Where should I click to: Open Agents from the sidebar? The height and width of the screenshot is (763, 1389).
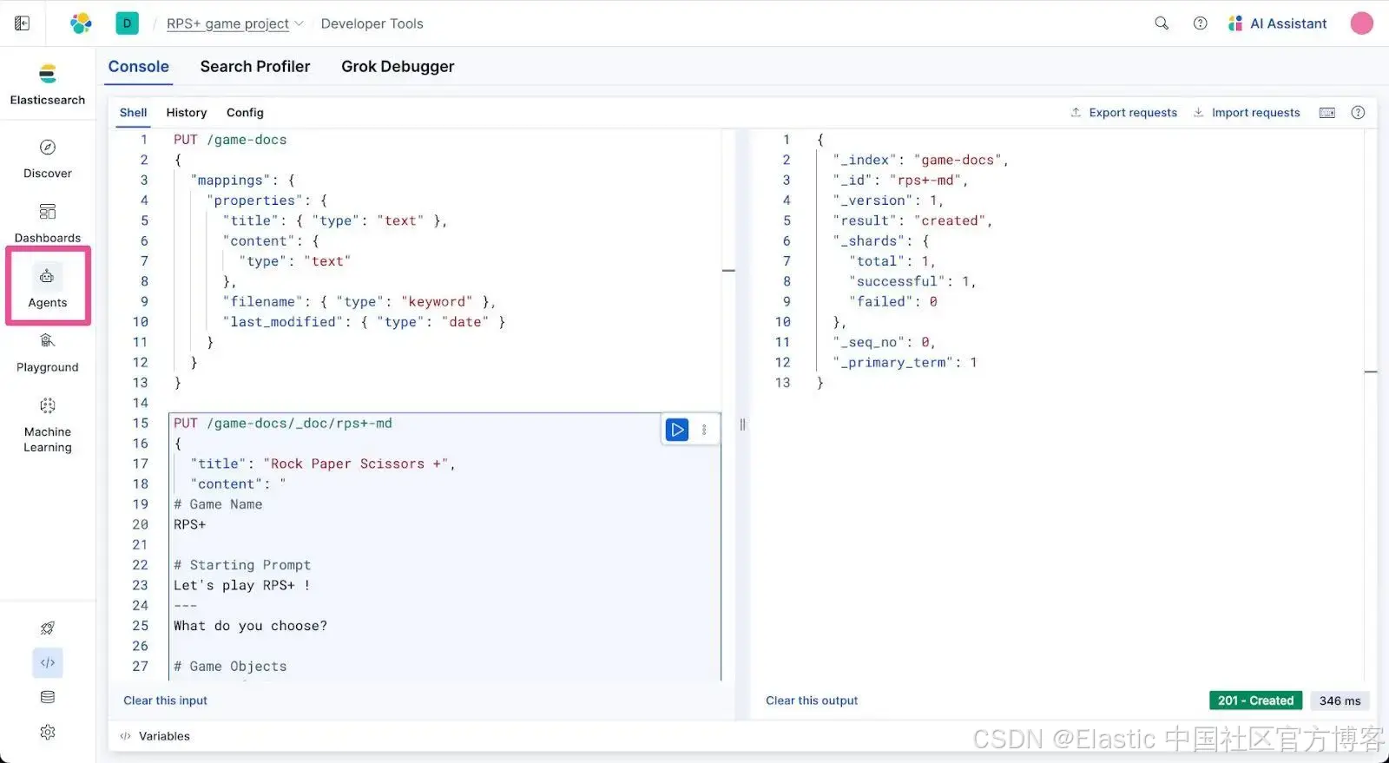coord(48,286)
